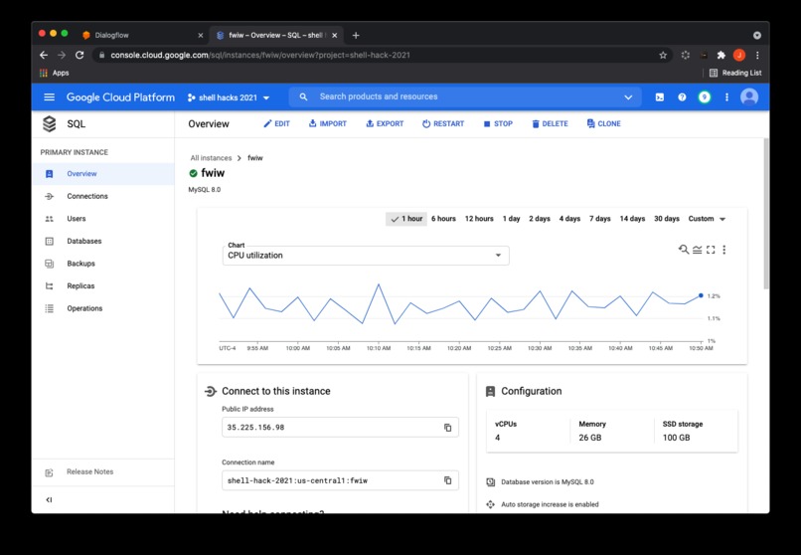The image size is (801, 555).
Task: Select the 14 days time range
Action: [632, 219]
